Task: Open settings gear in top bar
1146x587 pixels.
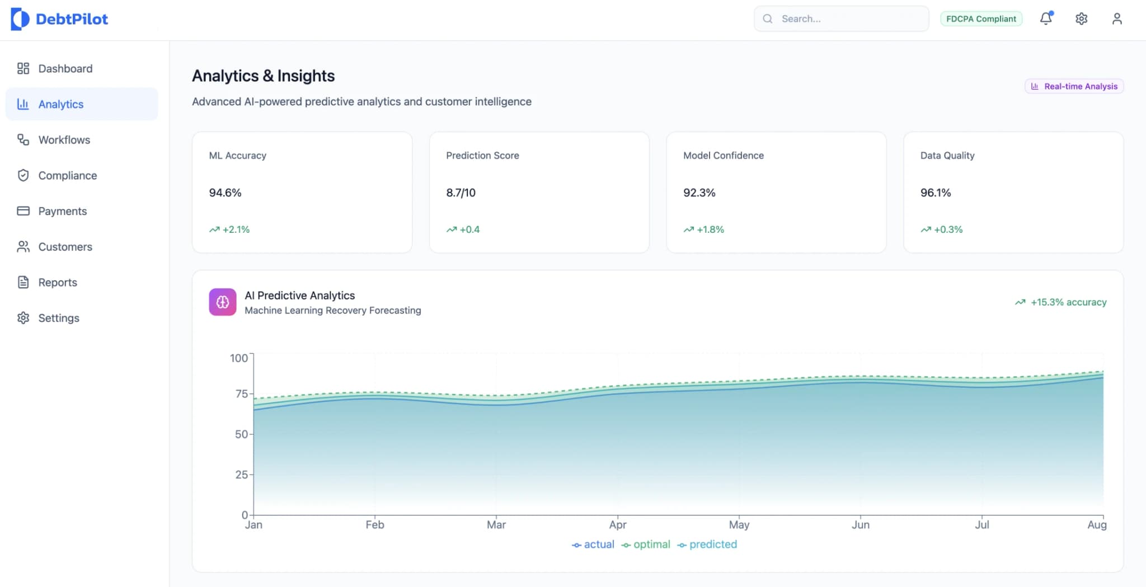Action: tap(1081, 18)
